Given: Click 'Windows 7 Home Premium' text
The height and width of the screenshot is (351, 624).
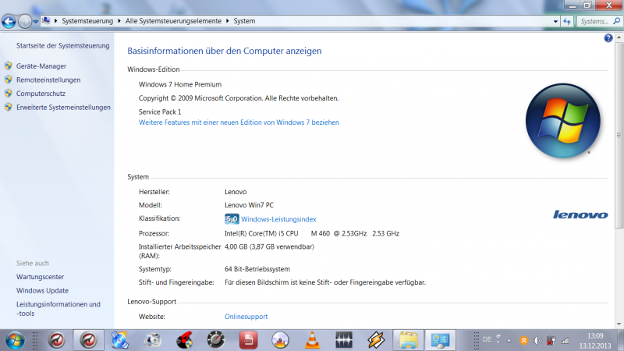Looking at the screenshot, I should click(x=180, y=84).
